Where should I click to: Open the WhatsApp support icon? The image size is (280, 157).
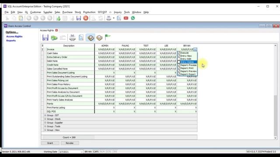(133, 18)
